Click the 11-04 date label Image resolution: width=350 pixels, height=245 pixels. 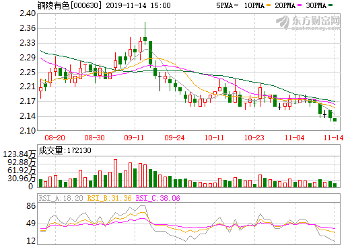point(294,138)
